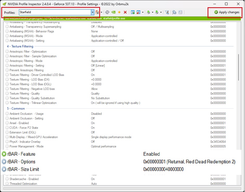Viewport: 245px width, 192px height.
Task: Scan for modified profiles with the magnifier gear
Action: click(174, 12)
